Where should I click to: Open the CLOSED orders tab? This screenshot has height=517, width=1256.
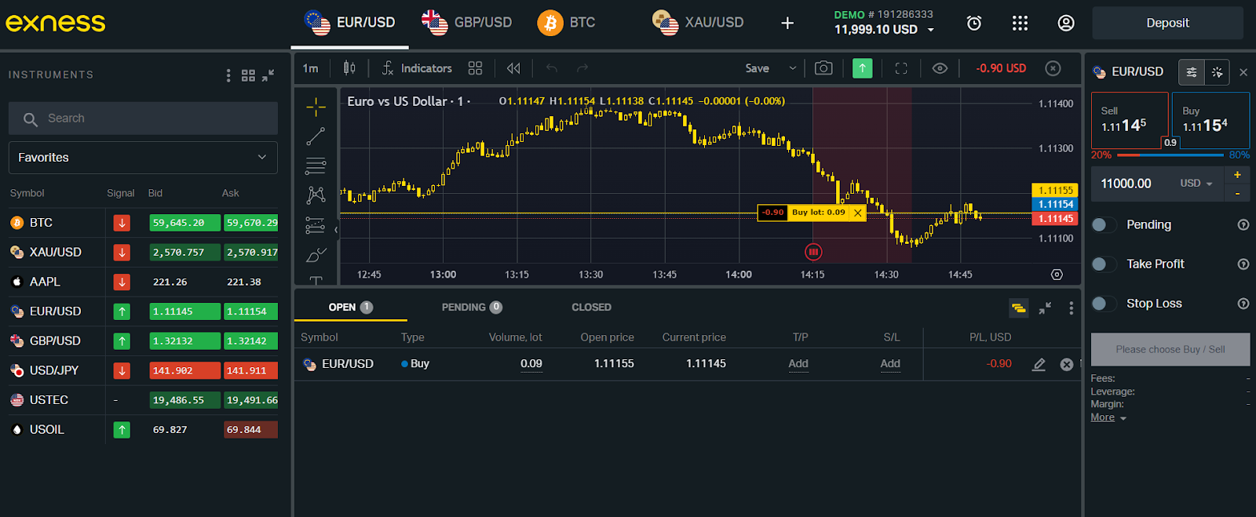click(x=591, y=308)
